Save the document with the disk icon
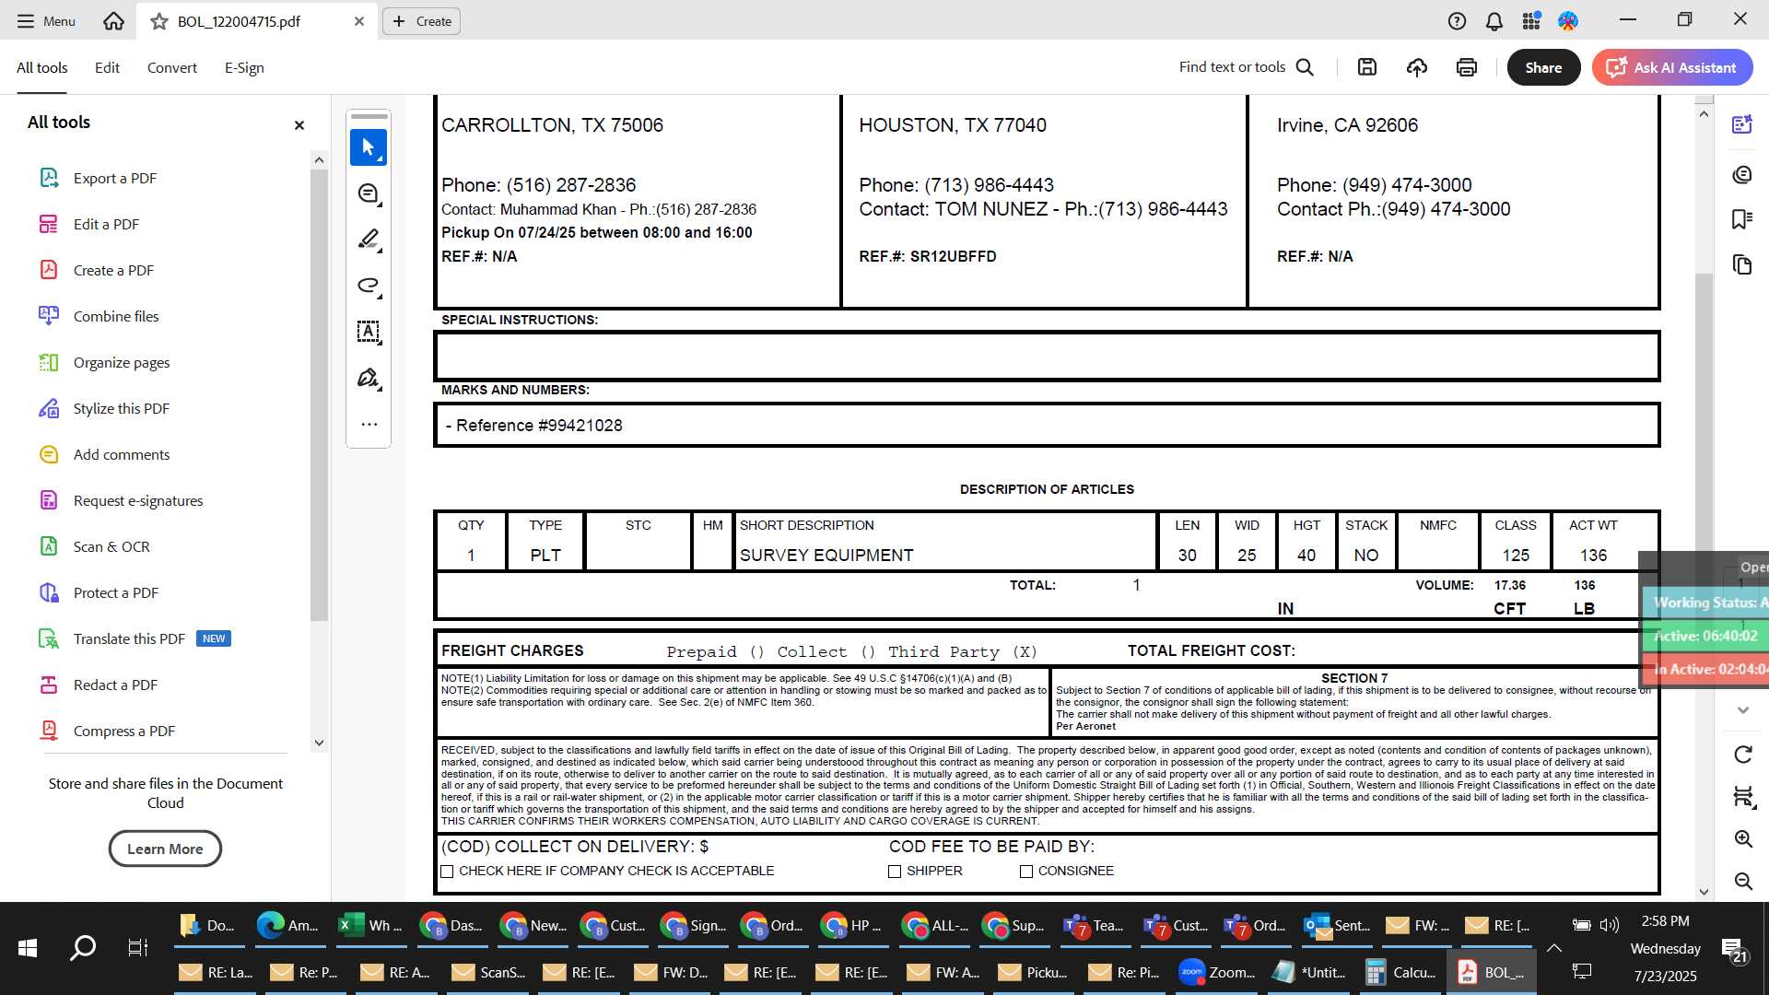The width and height of the screenshot is (1769, 995). pyautogui.click(x=1367, y=67)
